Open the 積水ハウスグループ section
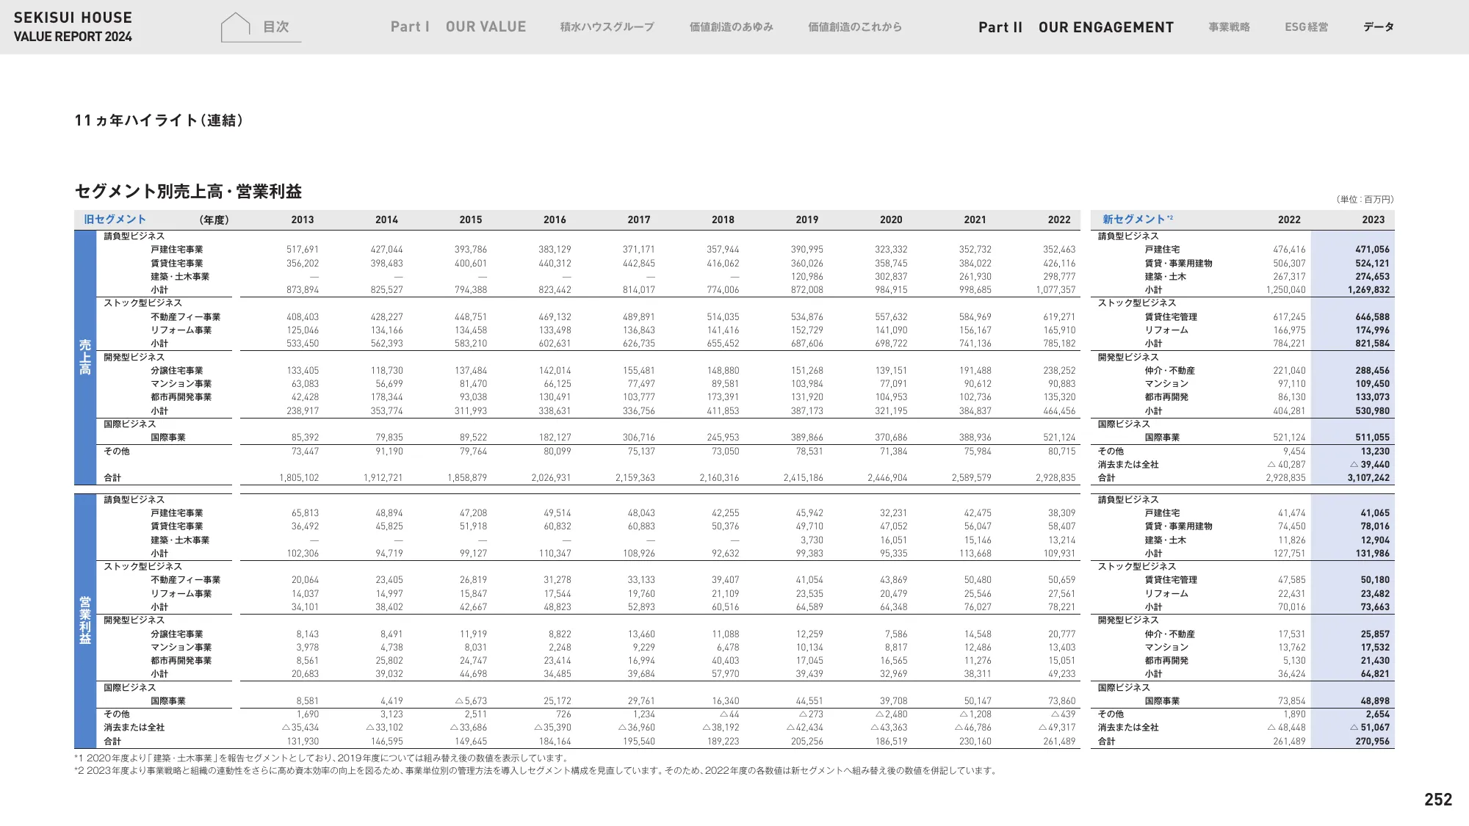The image size is (1469, 826). [x=606, y=27]
